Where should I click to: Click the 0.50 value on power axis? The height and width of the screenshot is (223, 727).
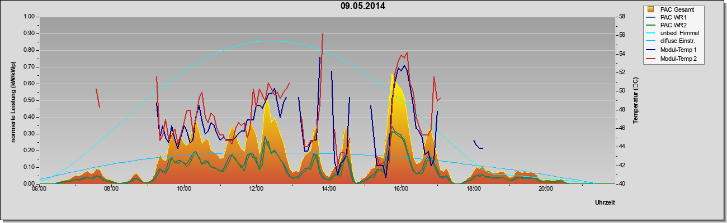(29, 100)
